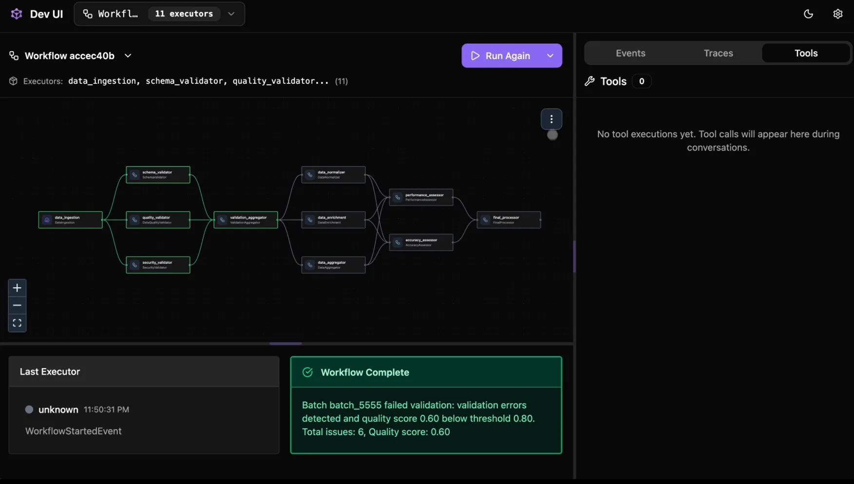Screen dimensions: 854x484
Task: Select the Tools tab
Action: [x=805, y=53]
